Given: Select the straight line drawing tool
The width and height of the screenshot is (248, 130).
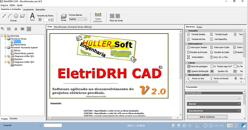Looking at the screenshot, I should [4, 16].
